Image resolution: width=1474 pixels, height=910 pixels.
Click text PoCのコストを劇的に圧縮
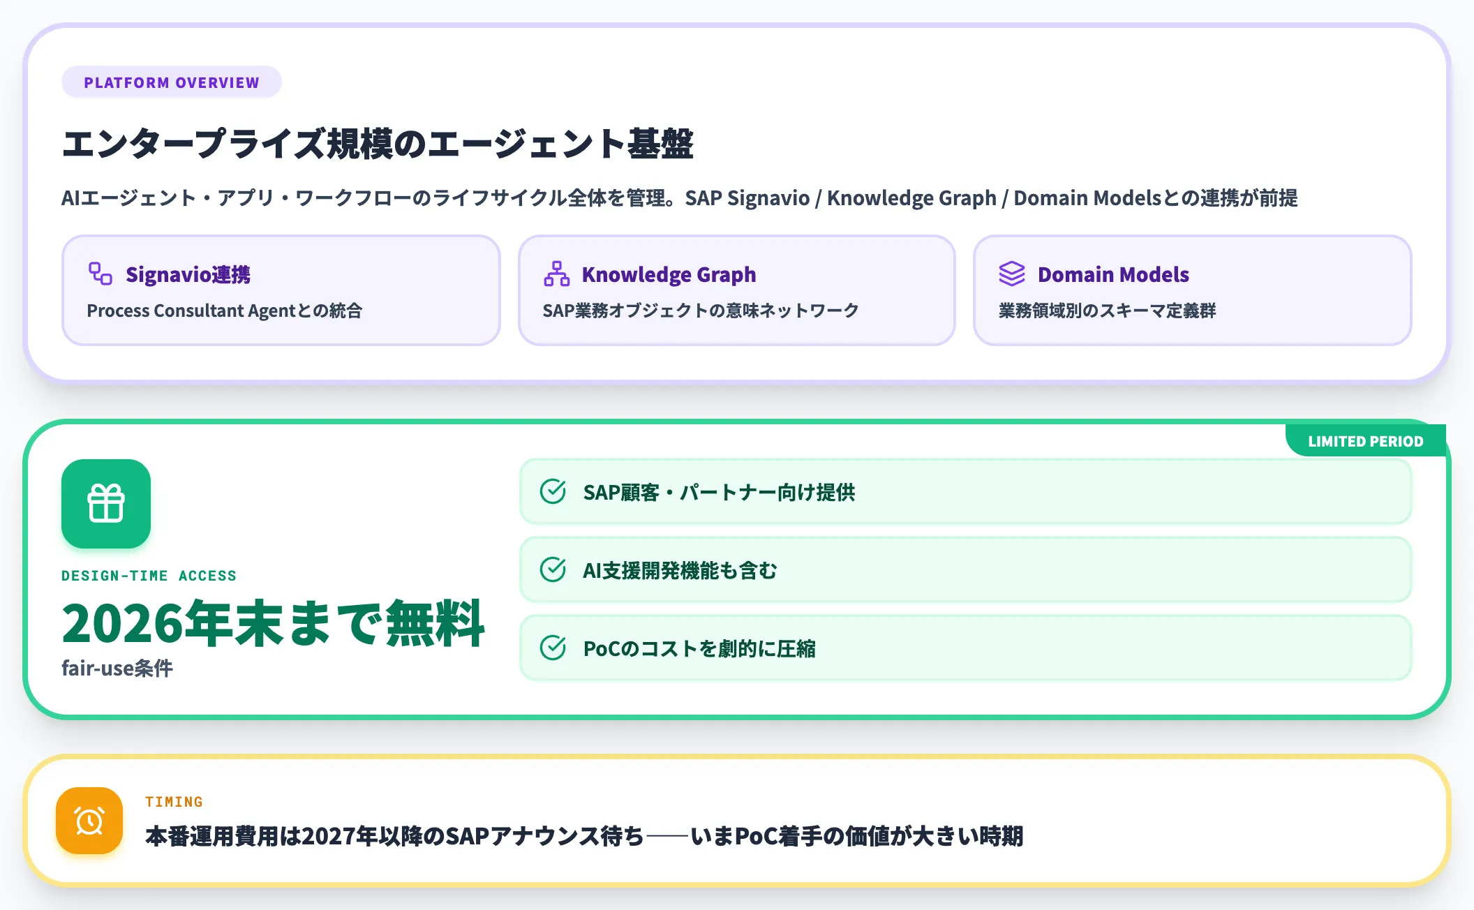(699, 648)
